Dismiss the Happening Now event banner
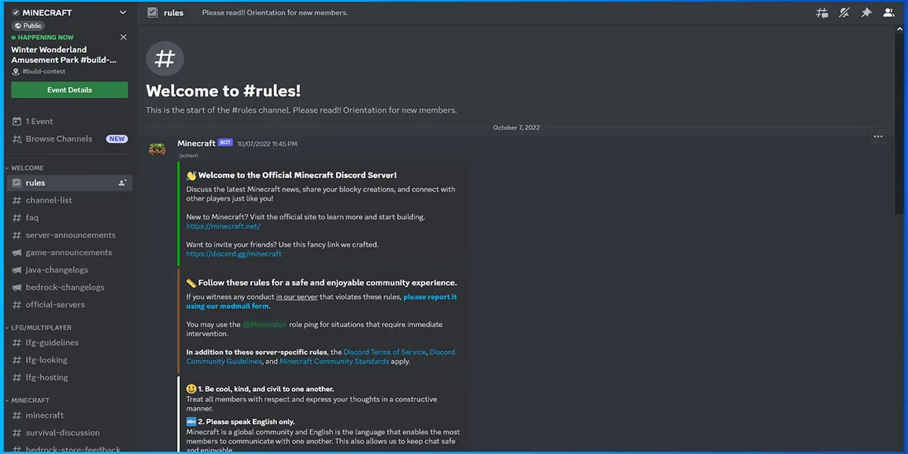The image size is (908, 454). click(x=123, y=37)
